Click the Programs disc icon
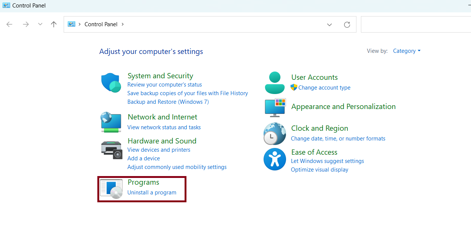The image size is (471, 233). click(x=112, y=189)
